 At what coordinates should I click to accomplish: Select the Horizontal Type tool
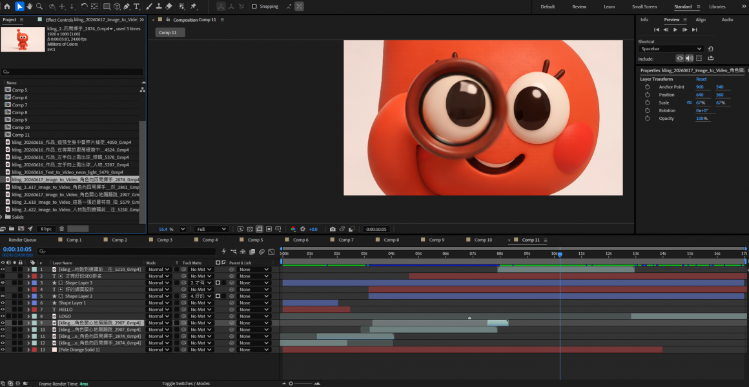click(x=137, y=6)
